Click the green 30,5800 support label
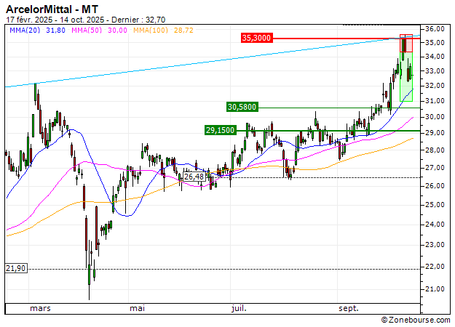The image size is (455, 327). point(242,107)
